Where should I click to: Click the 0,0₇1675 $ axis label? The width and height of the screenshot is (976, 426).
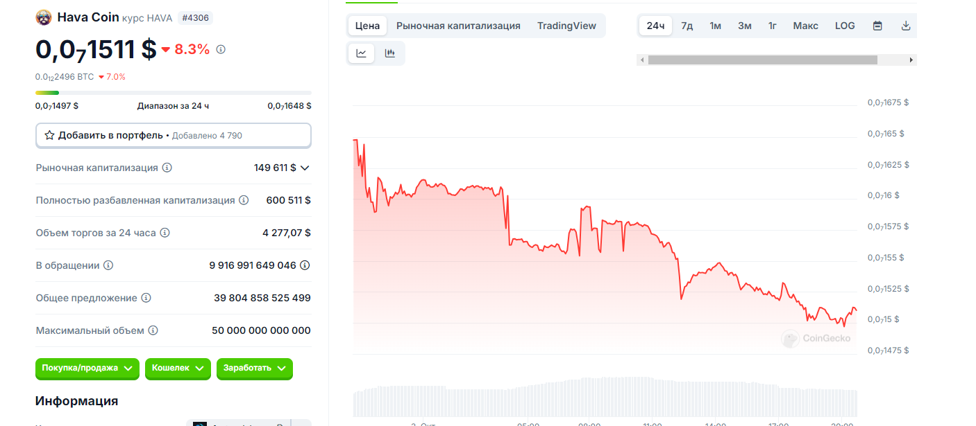tap(888, 103)
